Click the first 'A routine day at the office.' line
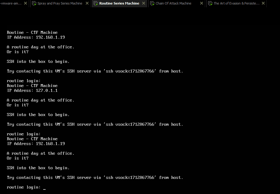 (40, 47)
